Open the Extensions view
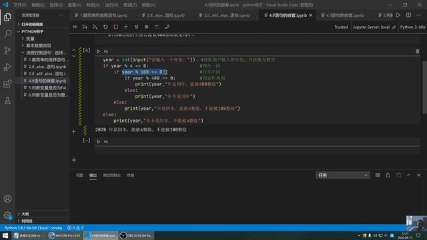 pyautogui.click(x=7, y=83)
